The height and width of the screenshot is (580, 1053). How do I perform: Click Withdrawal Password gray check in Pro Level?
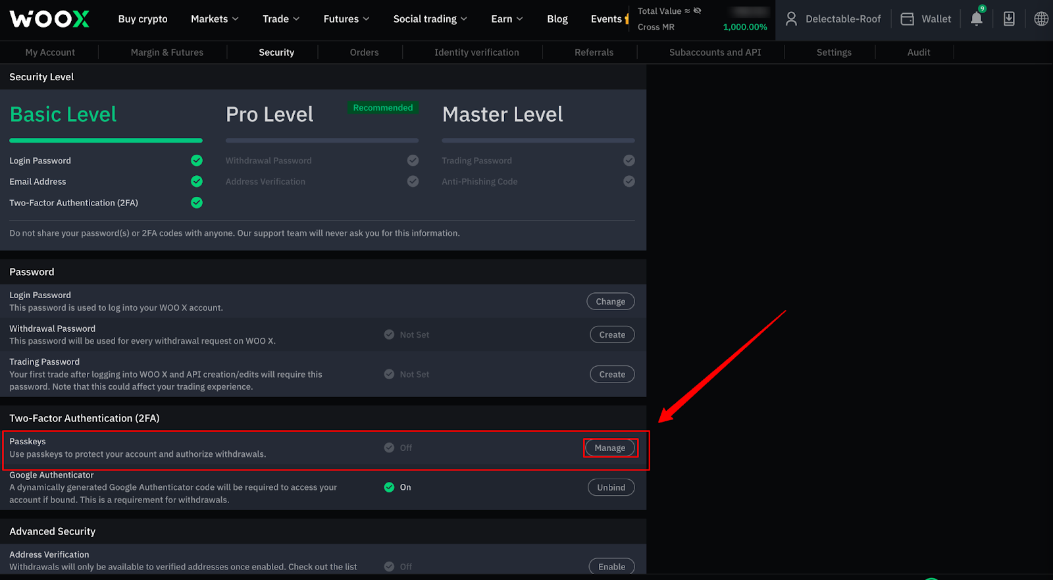pyautogui.click(x=413, y=160)
